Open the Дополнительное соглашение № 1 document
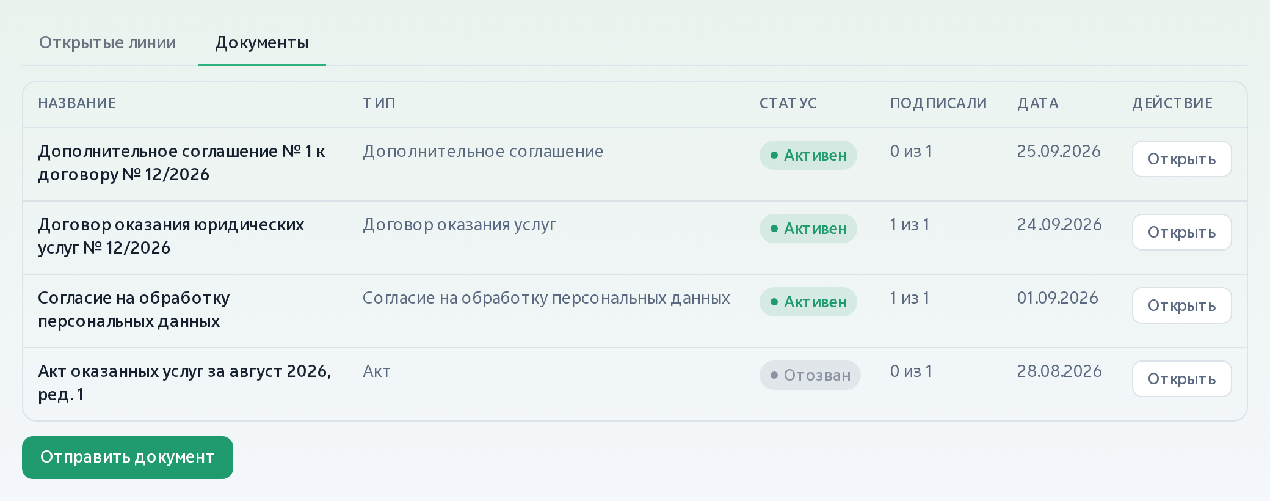Image resolution: width=1270 pixels, height=501 pixels. click(1181, 159)
